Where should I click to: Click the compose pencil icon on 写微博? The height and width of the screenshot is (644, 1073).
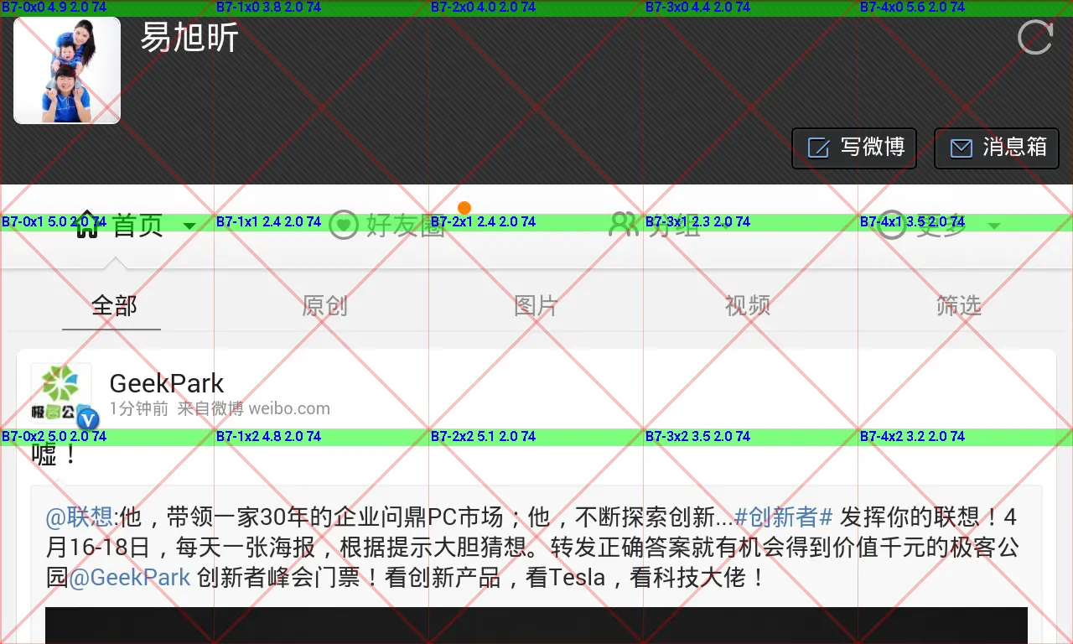tap(816, 147)
